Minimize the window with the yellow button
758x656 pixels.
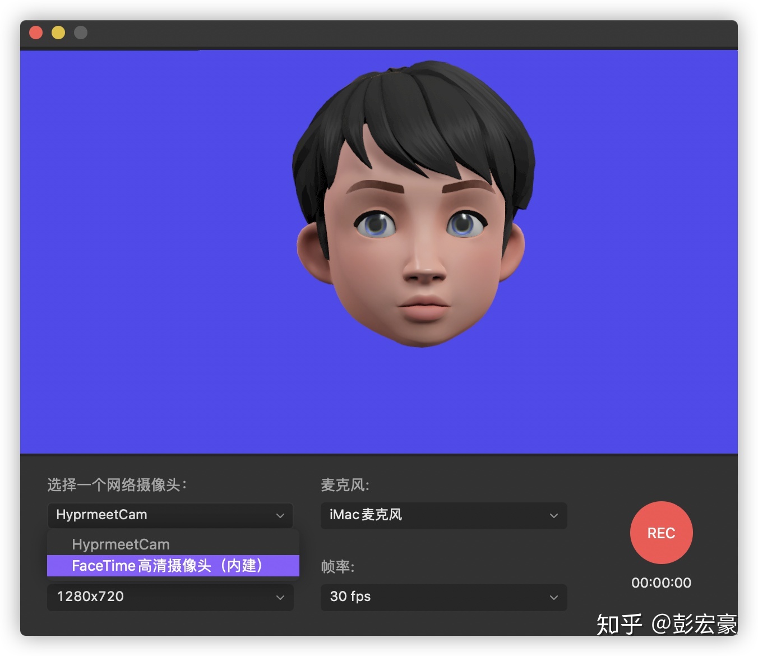point(58,33)
